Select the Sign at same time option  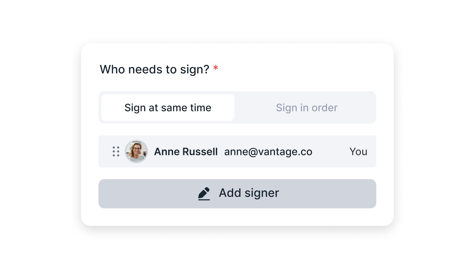pyautogui.click(x=168, y=108)
